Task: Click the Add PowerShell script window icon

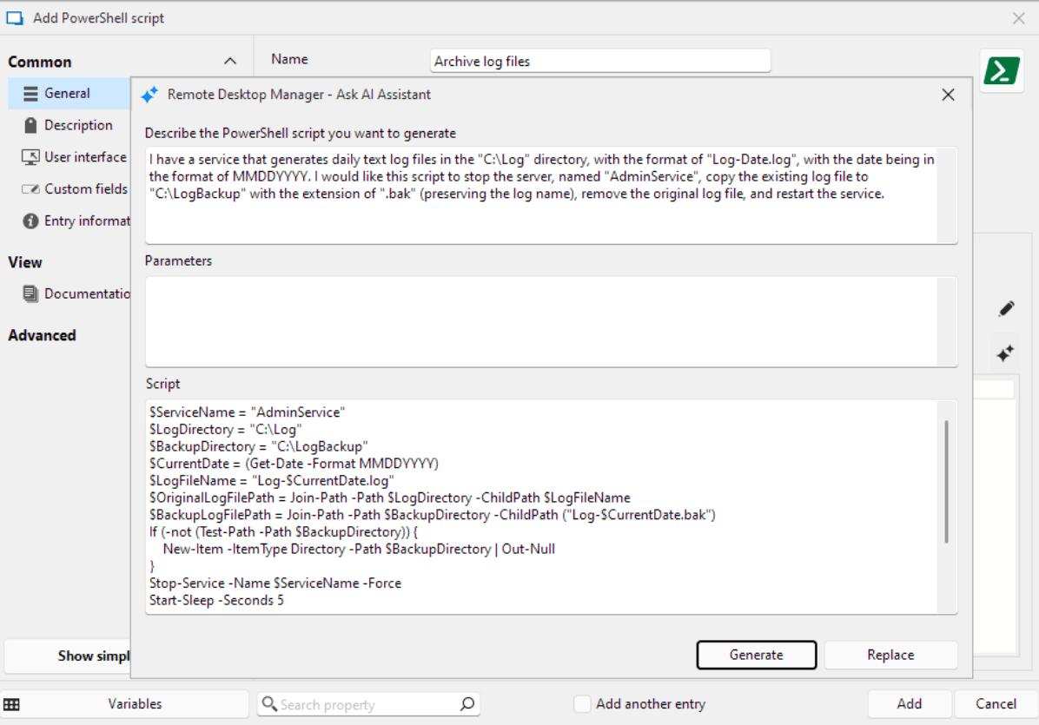Action: (15, 17)
